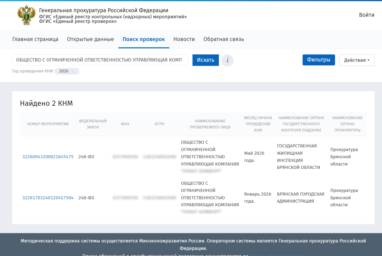Click the Войти login link
This screenshot has height=256, width=382.
367,15
